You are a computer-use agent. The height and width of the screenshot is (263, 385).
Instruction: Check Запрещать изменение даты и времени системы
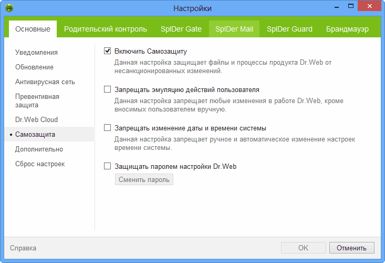coord(107,128)
